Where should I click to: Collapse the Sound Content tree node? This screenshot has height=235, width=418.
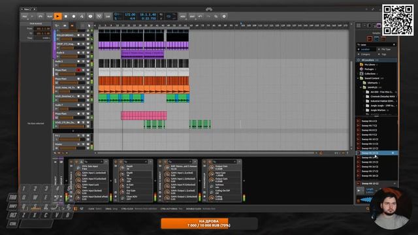click(x=358, y=78)
